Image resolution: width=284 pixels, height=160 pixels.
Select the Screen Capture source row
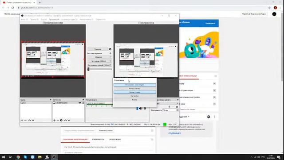click(x=68, y=103)
